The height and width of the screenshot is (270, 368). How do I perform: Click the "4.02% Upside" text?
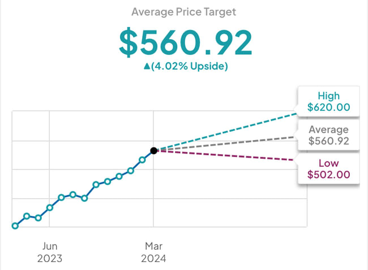click(189, 67)
